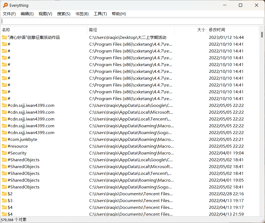Click folder icon of #cdn.ssjj.iwan4399.com in Google path
Screen dimensions: 265x223
click(4, 106)
